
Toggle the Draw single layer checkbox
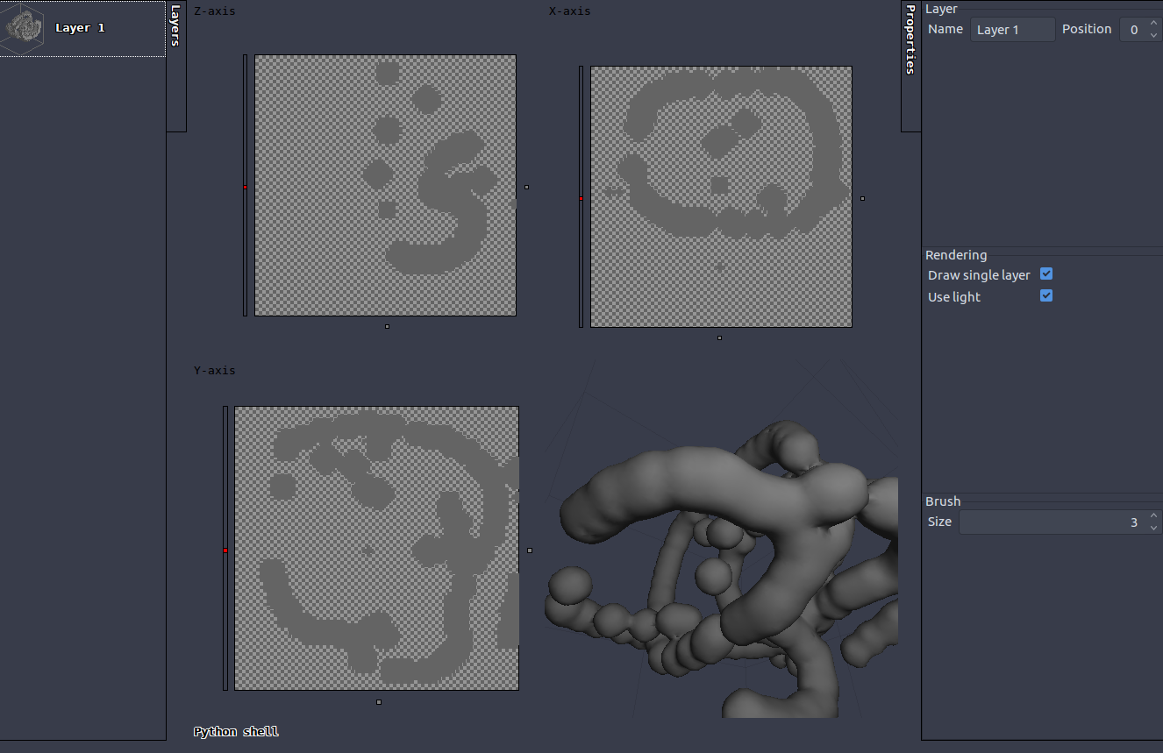click(x=1045, y=274)
